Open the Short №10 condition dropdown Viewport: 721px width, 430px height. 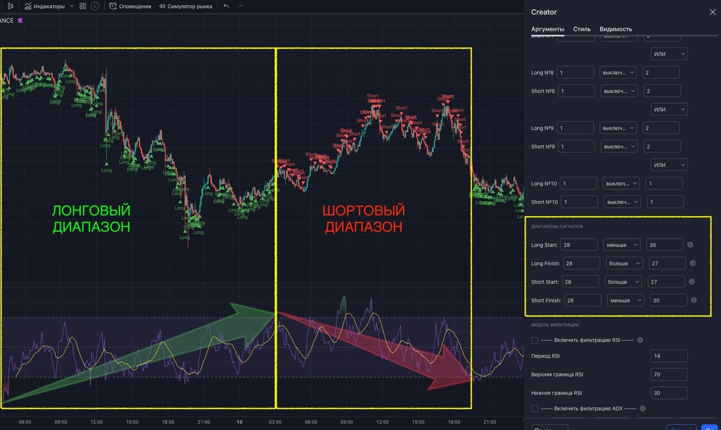point(622,202)
